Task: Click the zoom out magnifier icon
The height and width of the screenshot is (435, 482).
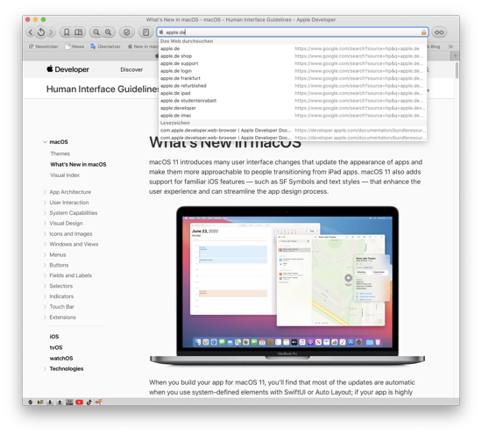Action: [x=96, y=32]
